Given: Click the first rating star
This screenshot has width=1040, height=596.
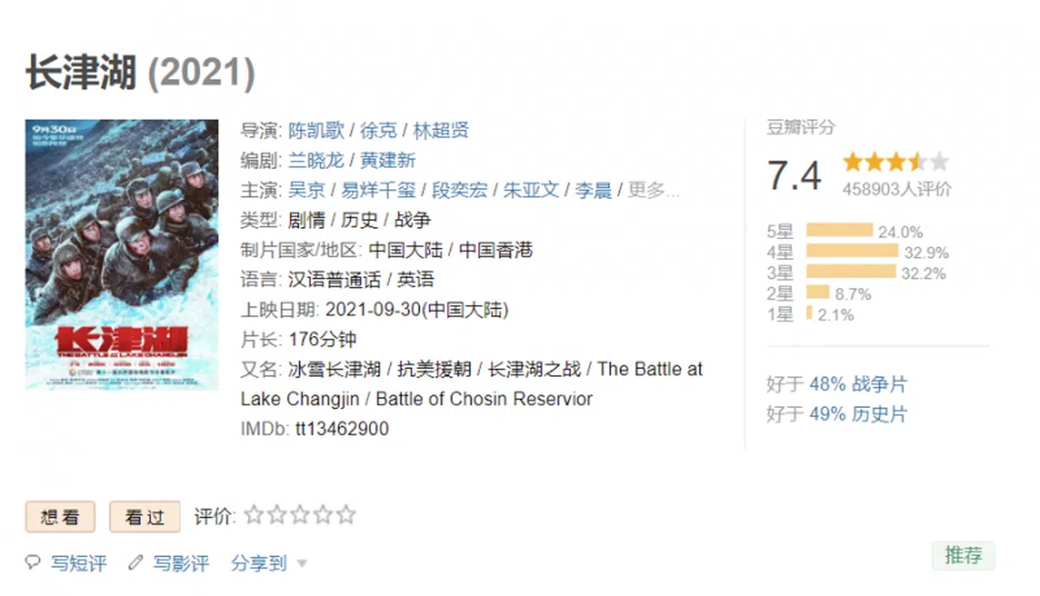Looking at the screenshot, I should pos(254,515).
